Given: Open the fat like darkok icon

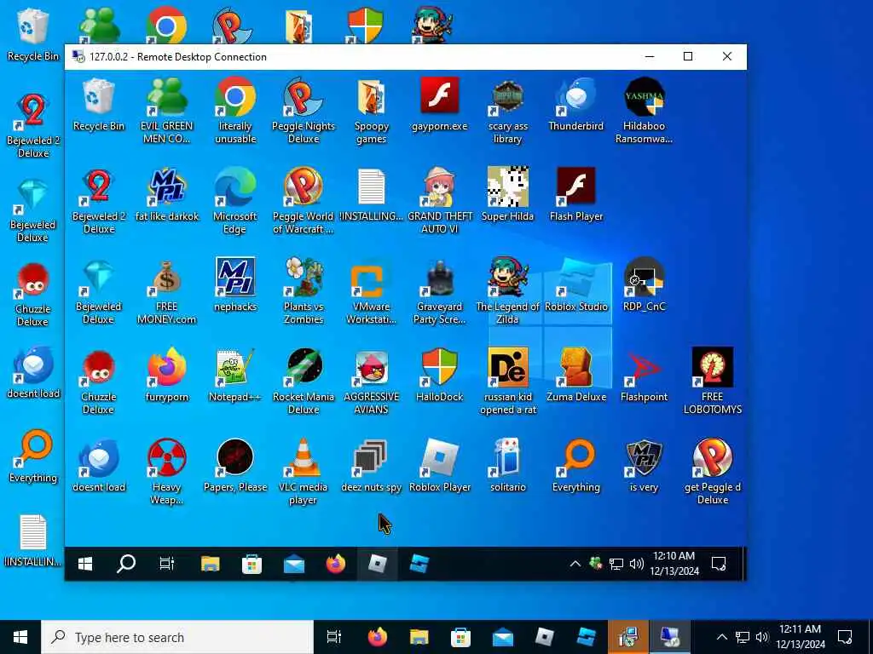Looking at the screenshot, I should coord(166,186).
